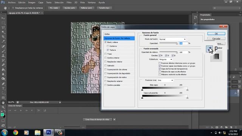Select the Eraser tool

3,65
